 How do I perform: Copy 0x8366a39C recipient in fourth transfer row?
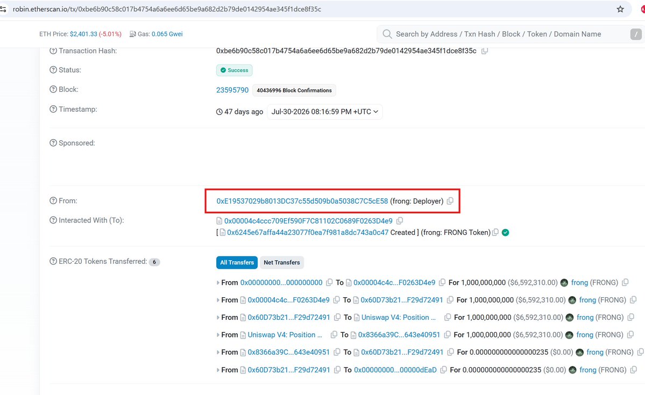tap(447, 335)
